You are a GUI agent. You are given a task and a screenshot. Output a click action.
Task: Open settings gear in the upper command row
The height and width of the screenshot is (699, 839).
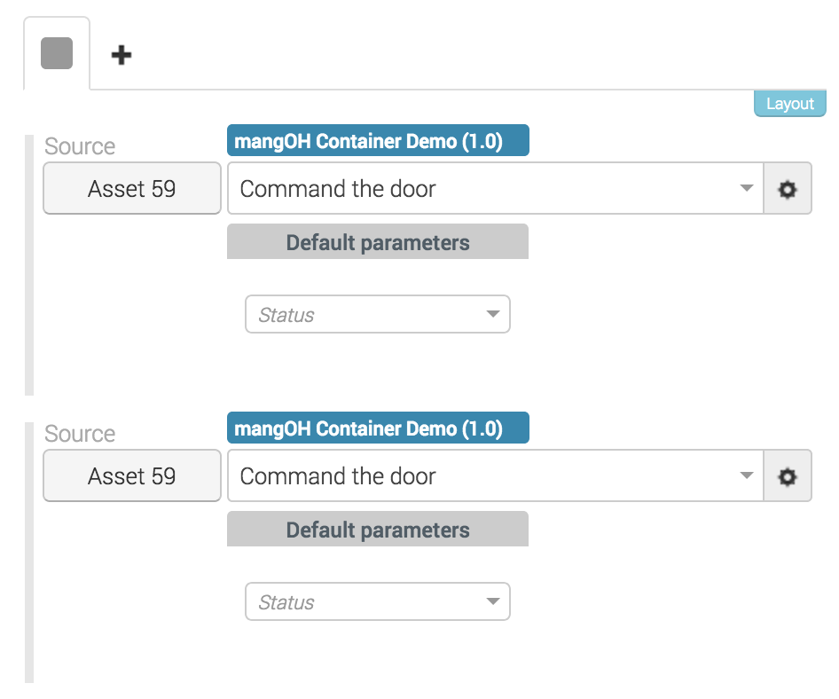coord(788,188)
